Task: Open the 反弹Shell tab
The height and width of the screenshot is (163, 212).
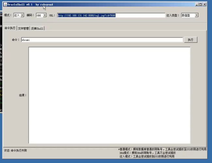Action: click(x=37, y=28)
